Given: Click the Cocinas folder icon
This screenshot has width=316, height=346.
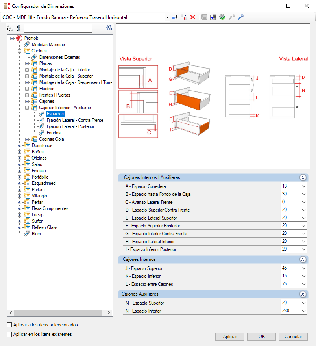Looking at the screenshot, I should tap(27, 51).
